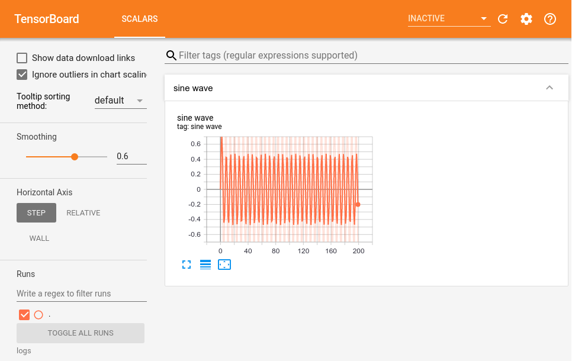Click the search magnifier icon

click(171, 56)
